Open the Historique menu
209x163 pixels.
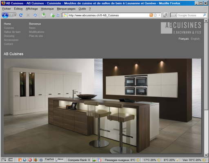pos(47,9)
